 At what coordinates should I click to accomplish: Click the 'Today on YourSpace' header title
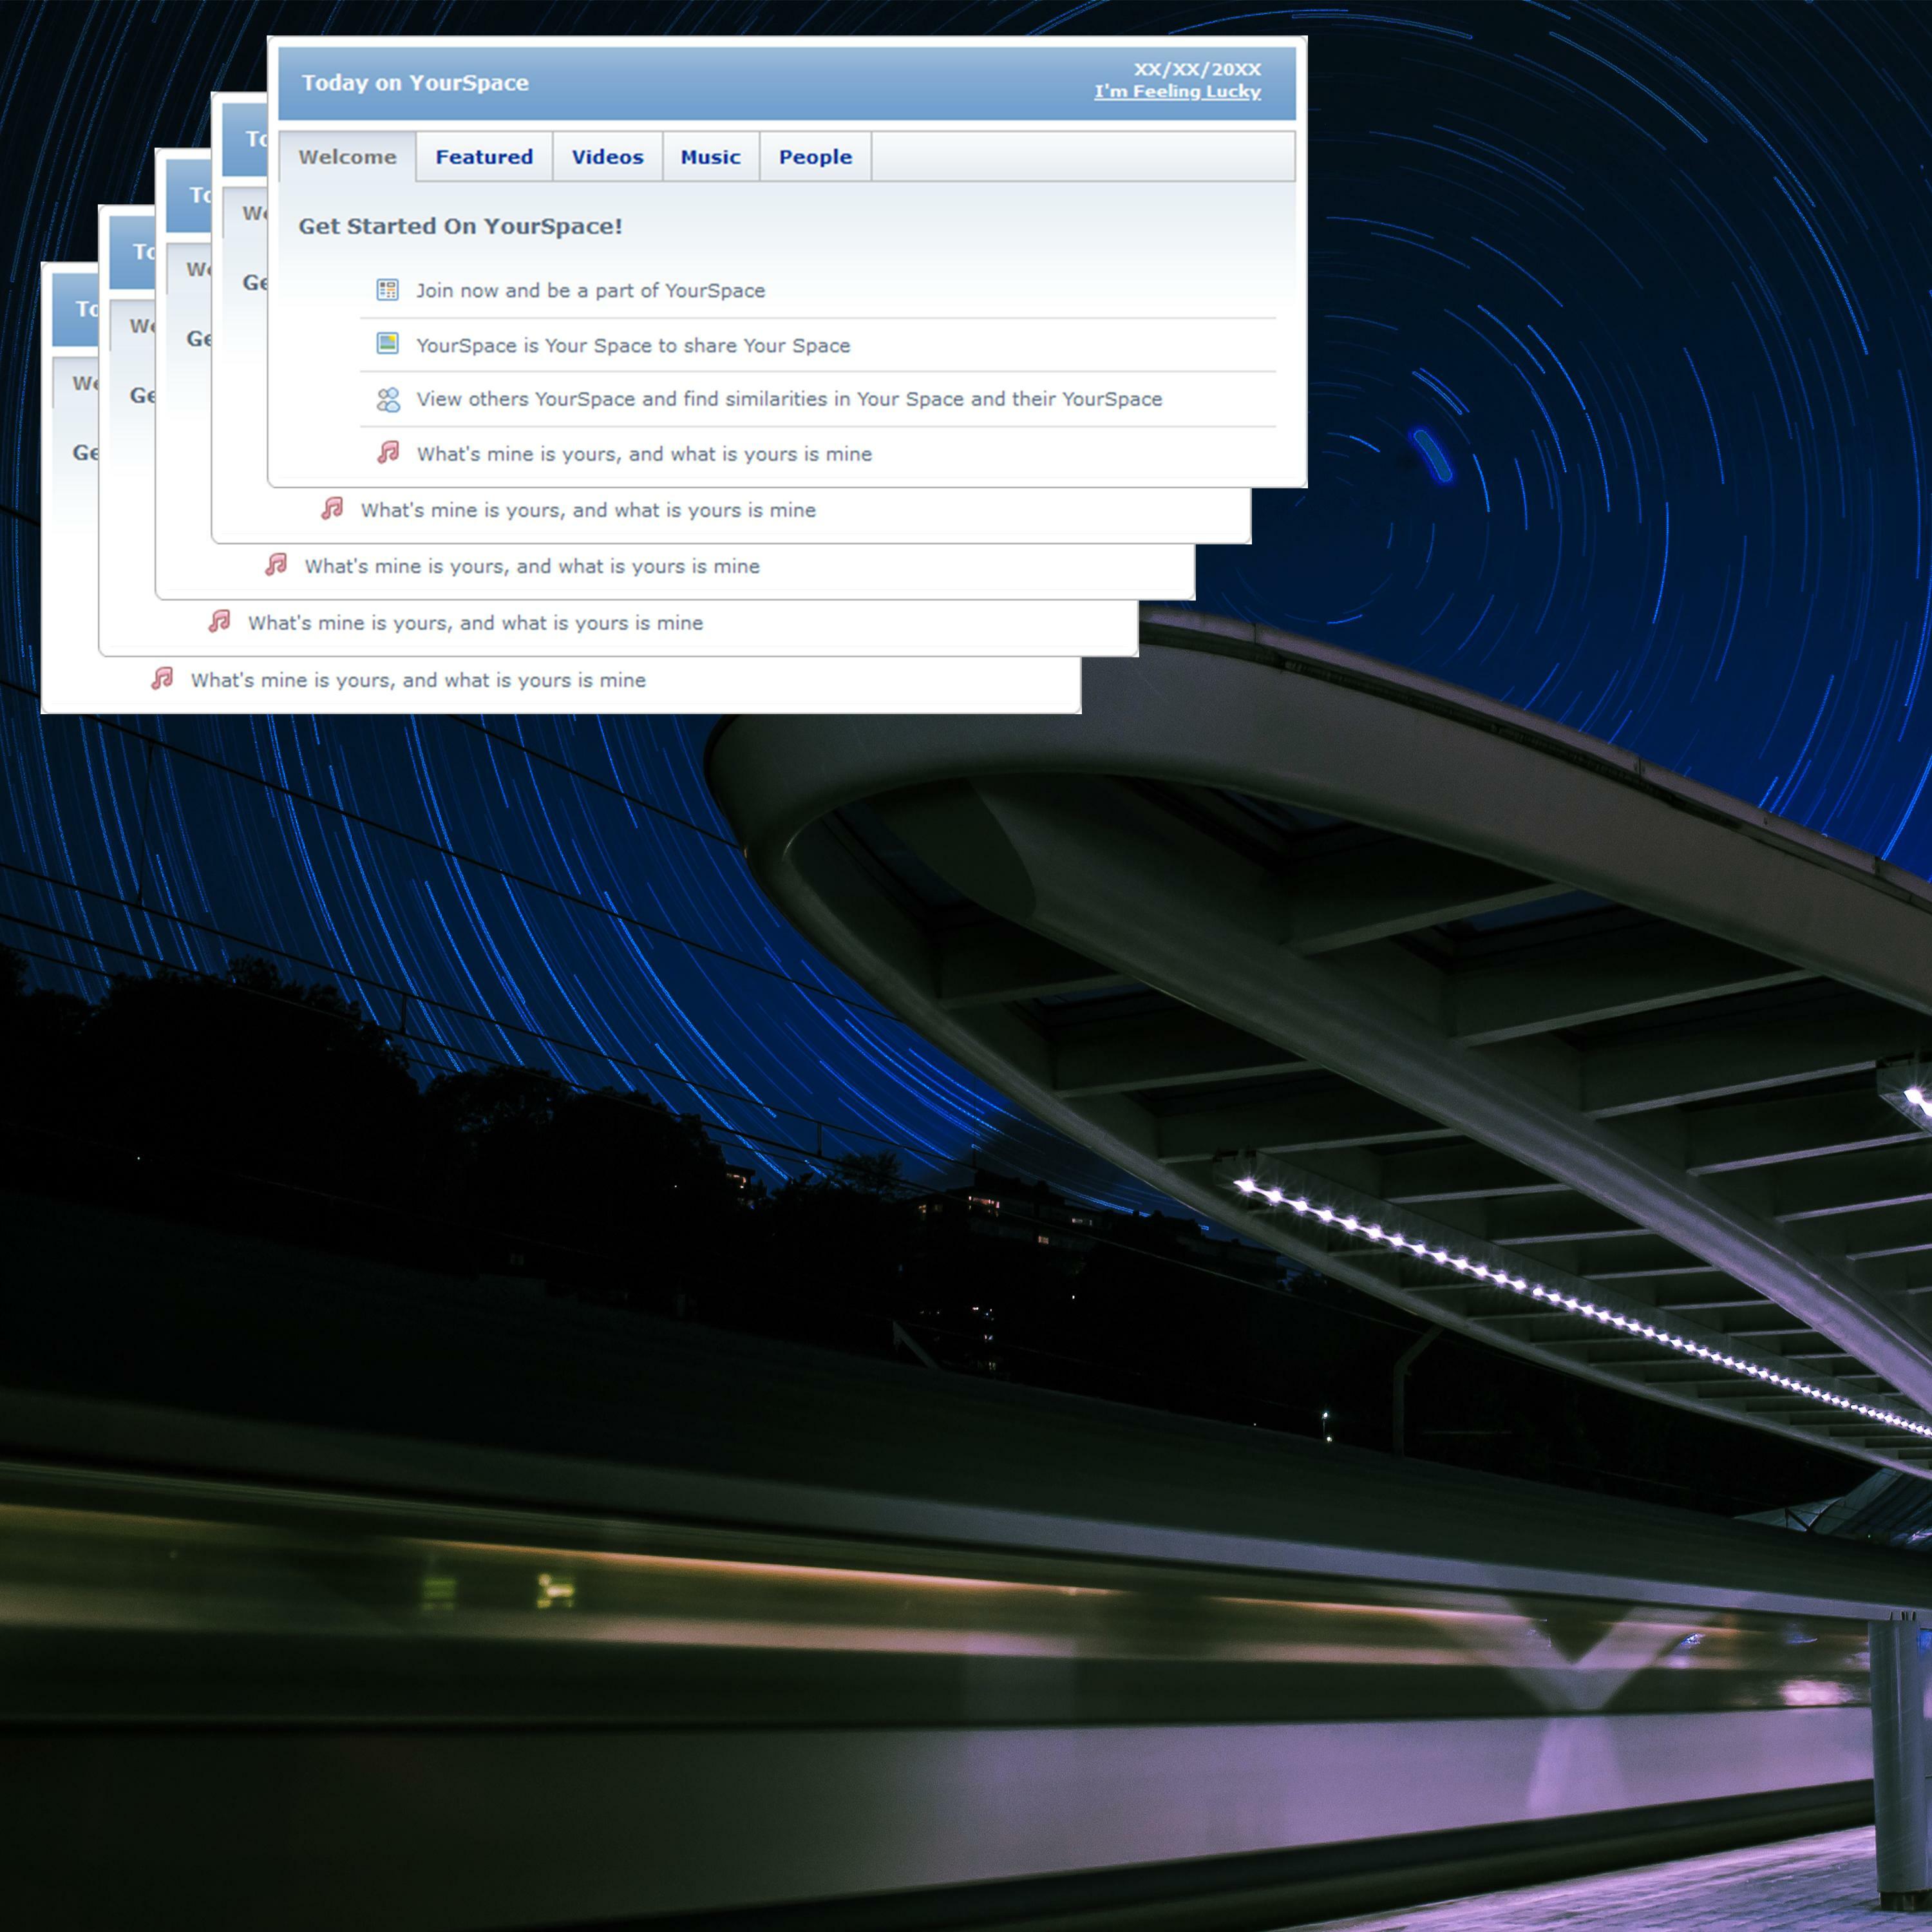415,83
